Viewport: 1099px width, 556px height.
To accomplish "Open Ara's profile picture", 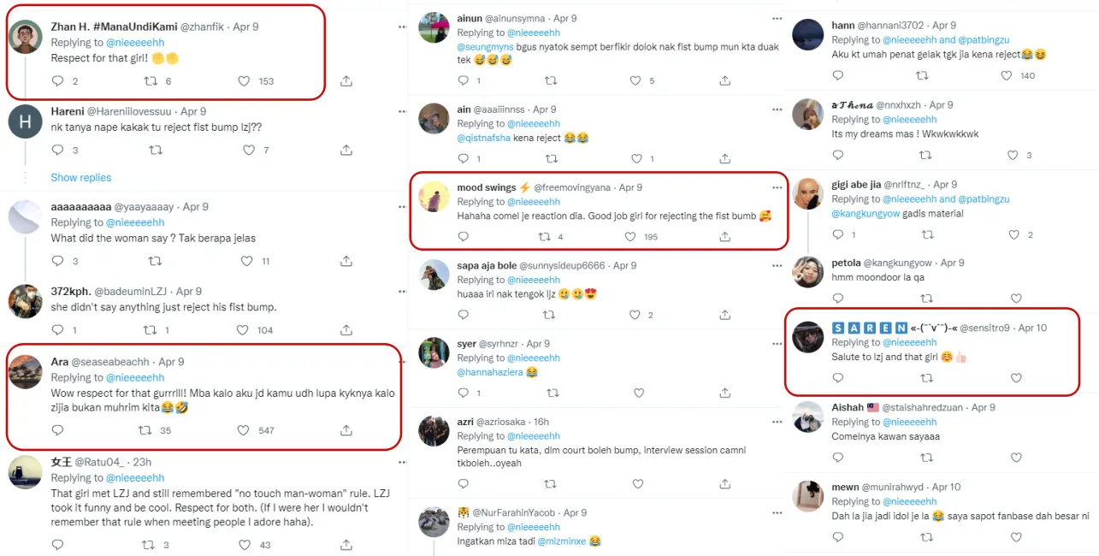I will coord(25,371).
